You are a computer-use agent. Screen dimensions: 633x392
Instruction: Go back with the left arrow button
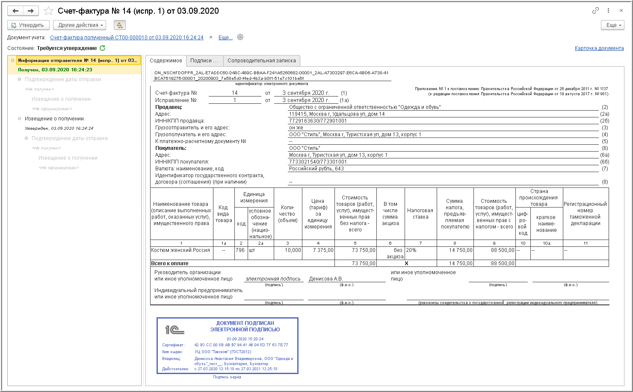[15, 11]
